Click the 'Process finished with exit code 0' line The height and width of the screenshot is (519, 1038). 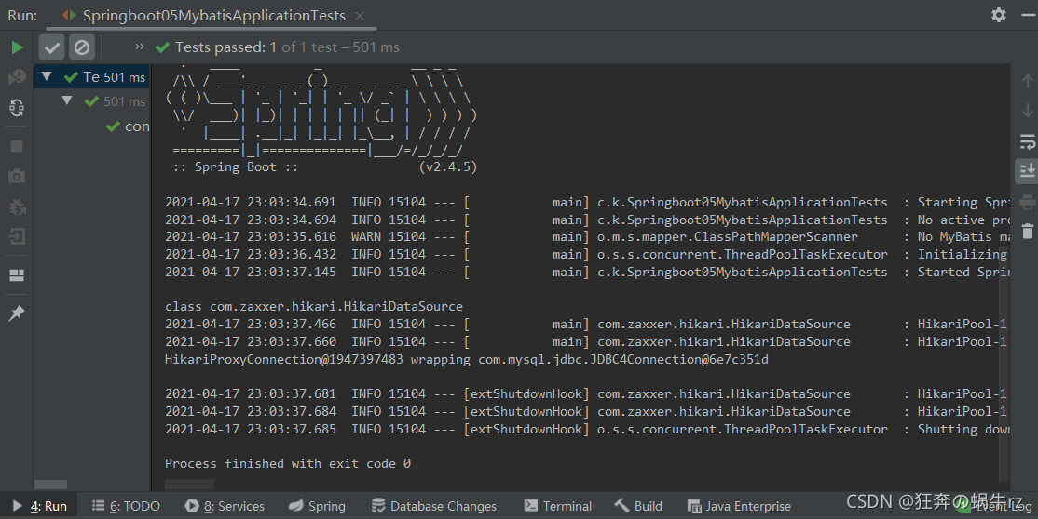click(x=288, y=463)
